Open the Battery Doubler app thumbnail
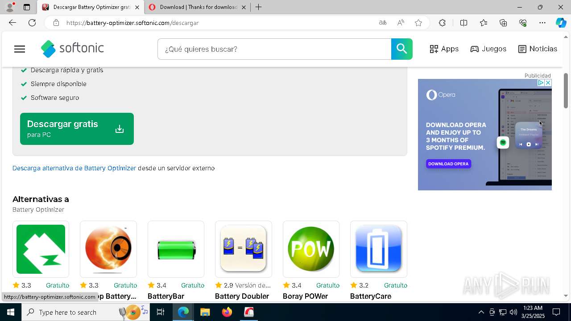This screenshot has width=571, height=321. (244, 249)
